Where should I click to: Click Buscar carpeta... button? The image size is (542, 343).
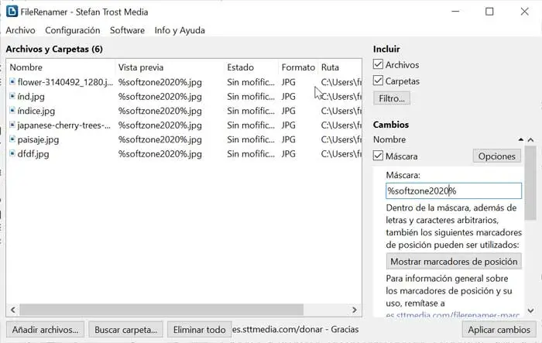125,330
